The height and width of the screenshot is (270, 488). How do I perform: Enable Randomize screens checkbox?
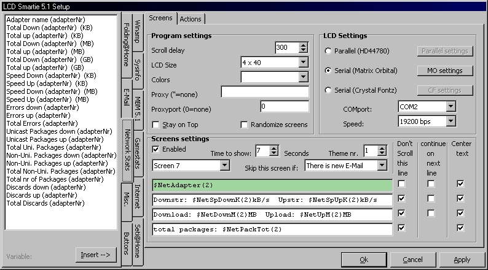pos(245,125)
